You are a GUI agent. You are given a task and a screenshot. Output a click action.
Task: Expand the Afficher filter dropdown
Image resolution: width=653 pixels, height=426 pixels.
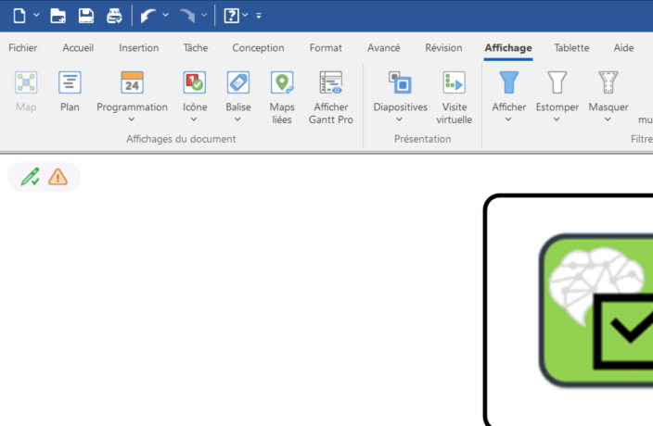[508, 119]
